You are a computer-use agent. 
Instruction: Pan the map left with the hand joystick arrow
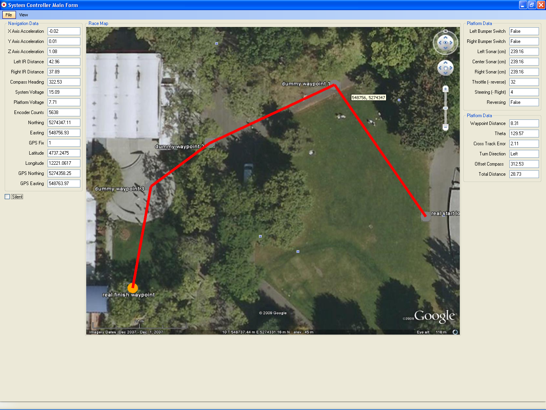pyautogui.click(x=440, y=68)
